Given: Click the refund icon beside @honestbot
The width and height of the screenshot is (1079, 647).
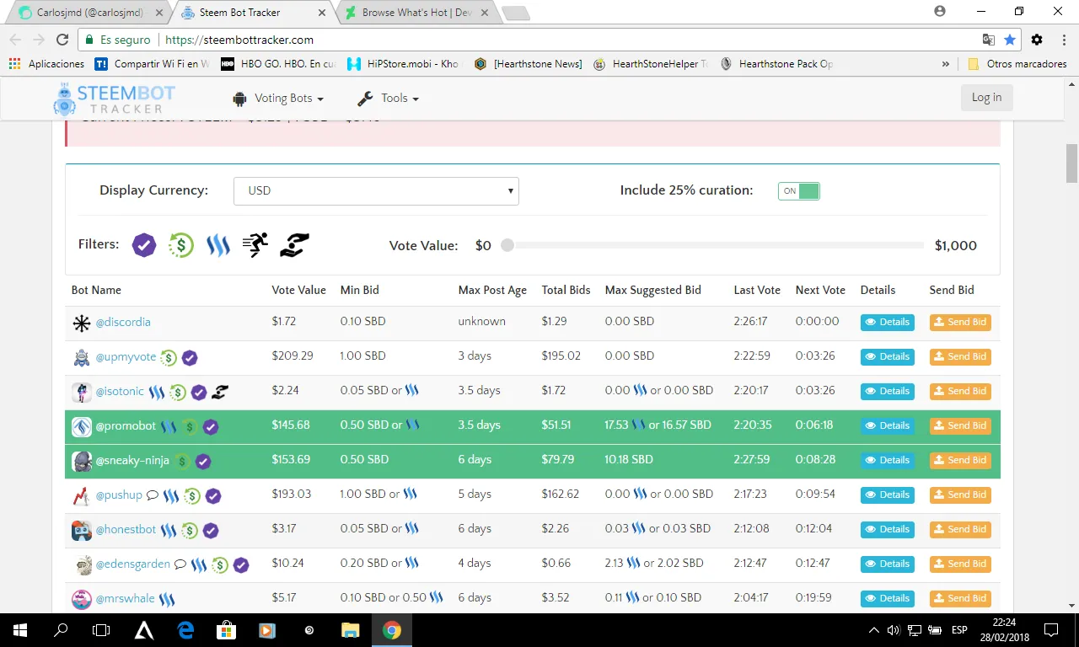Looking at the screenshot, I should pyautogui.click(x=190, y=531).
